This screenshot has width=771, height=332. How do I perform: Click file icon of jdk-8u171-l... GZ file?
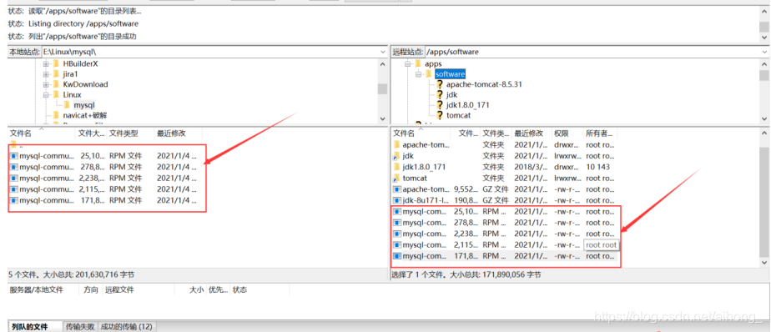pos(397,200)
